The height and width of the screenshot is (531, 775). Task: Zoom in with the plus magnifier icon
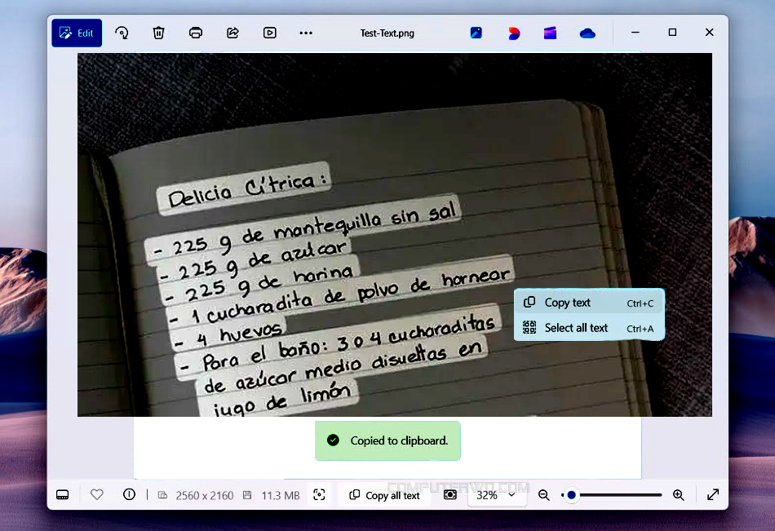click(x=679, y=495)
